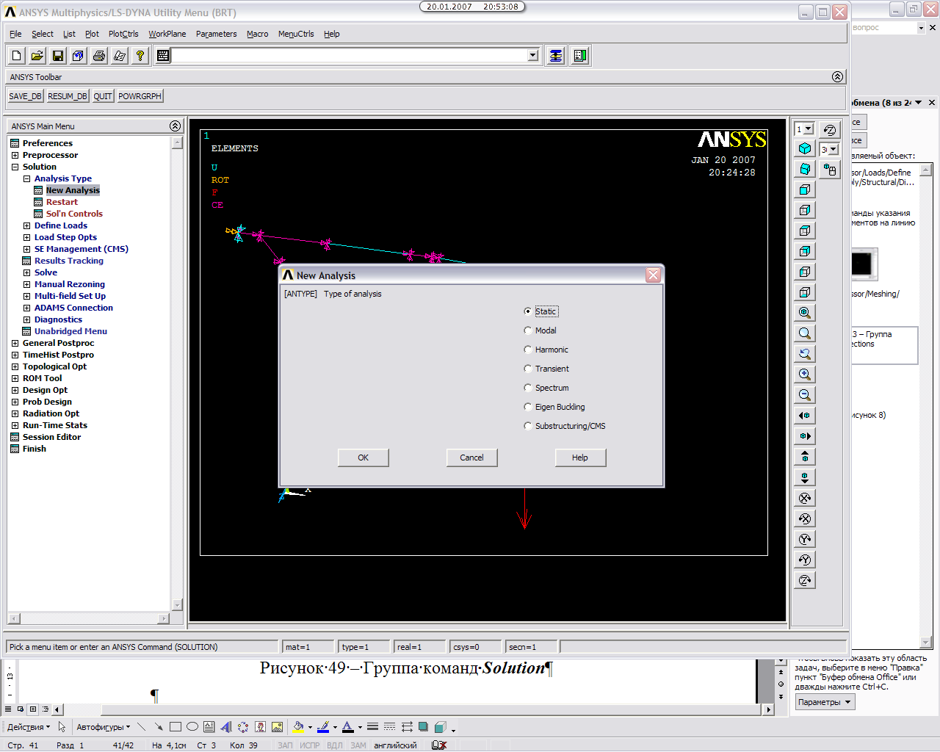Image resolution: width=940 pixels, height=752 pixels.
Task: Open the command input dropdown arrow
Action: pyautogui.click(x=533, y=56)
